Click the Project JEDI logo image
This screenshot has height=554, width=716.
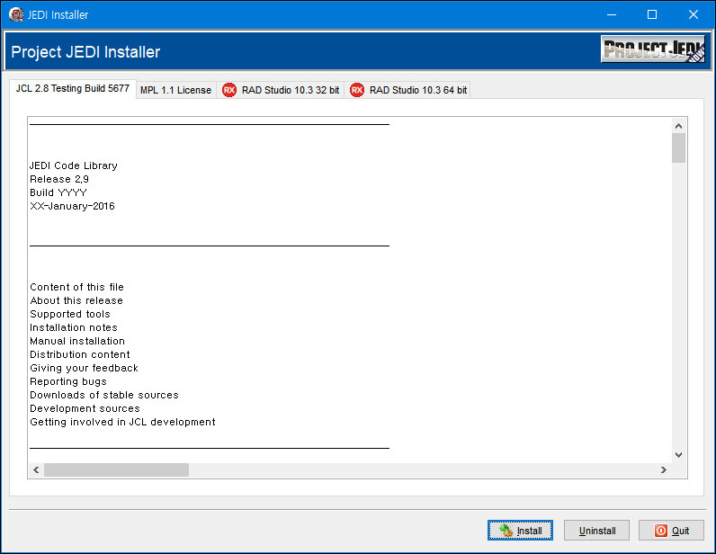pos(653,49)
